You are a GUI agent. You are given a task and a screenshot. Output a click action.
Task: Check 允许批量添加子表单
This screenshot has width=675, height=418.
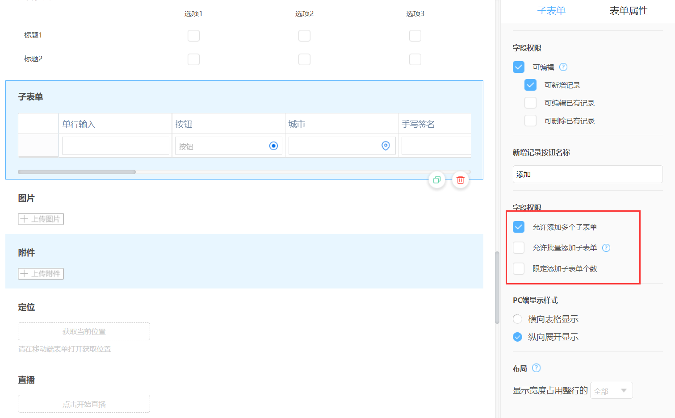point(519,248)
